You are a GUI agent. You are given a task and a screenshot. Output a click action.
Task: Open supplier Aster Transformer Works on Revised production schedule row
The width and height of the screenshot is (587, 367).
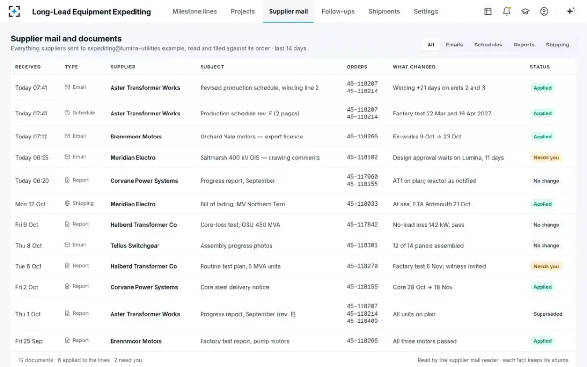click(x=145, y=88)
